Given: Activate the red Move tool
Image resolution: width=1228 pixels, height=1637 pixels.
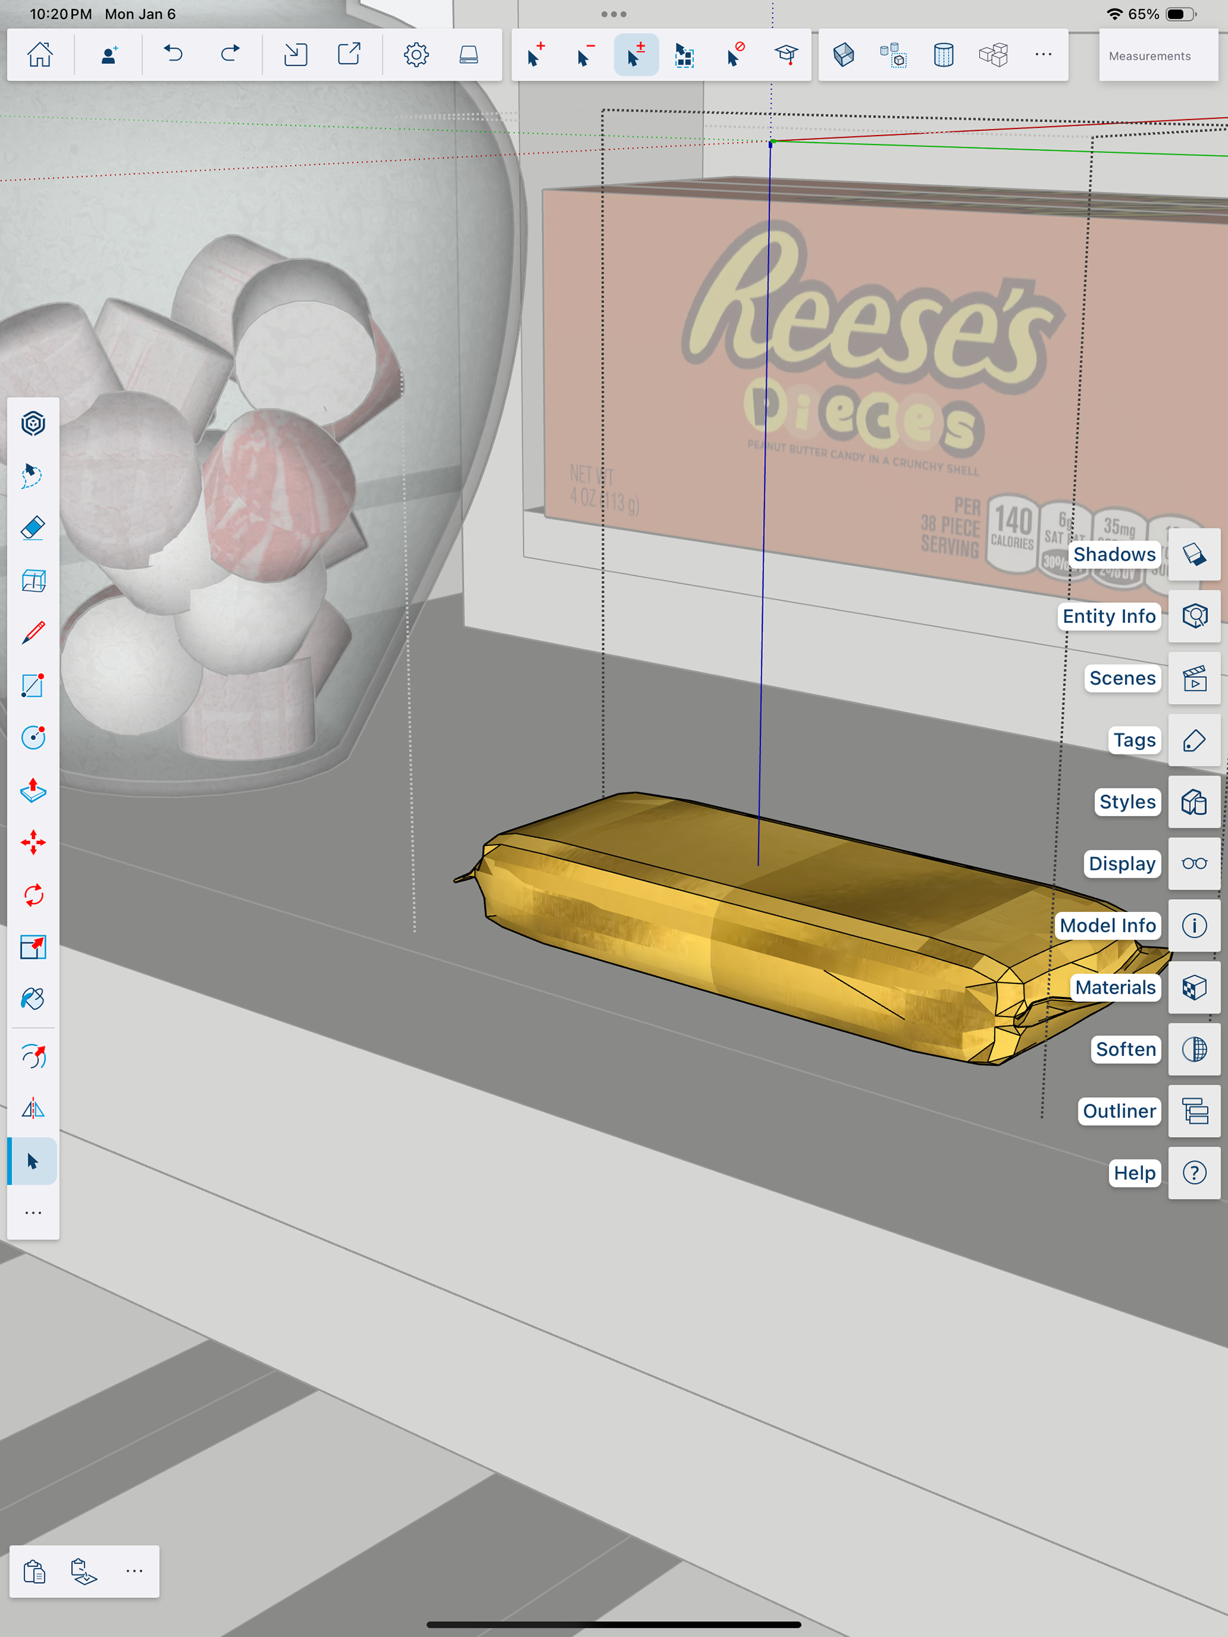Looking at the screenshot, I should 33,842.
